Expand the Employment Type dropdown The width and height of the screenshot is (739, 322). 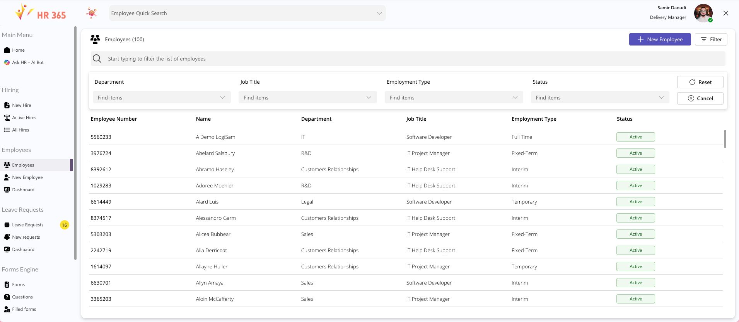[x=454, y=98]
